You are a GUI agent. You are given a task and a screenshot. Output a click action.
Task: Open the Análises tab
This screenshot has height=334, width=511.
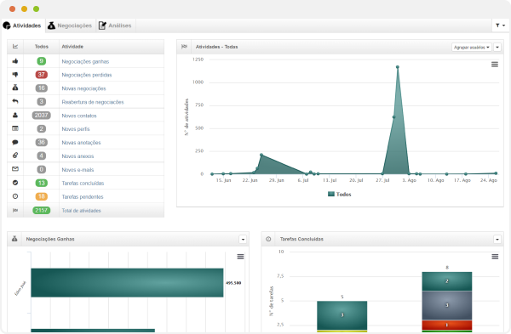click(115, 25)
